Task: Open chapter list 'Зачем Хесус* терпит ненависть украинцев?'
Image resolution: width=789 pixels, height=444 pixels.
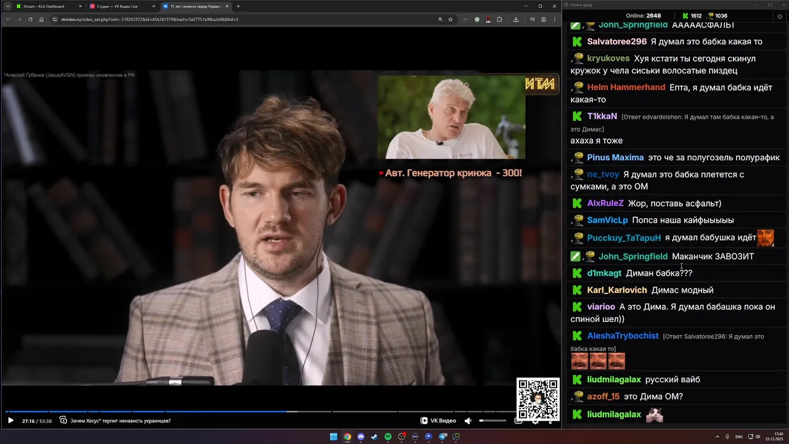Action: 115,421
